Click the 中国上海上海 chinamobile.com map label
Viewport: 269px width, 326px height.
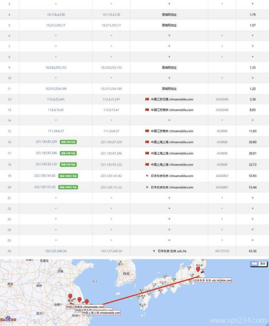(101, 313)
